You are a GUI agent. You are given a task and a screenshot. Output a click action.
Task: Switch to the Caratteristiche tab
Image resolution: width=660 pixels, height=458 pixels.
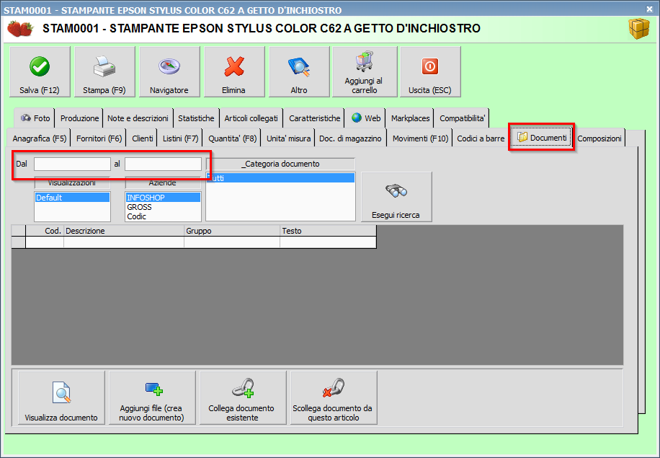(314, 118)
